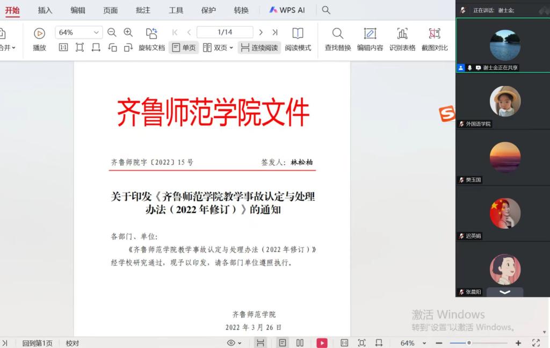This screenshot has width=550, height=348.
Task: Click the zoom out magnifier icon
Action: [112, 32]
